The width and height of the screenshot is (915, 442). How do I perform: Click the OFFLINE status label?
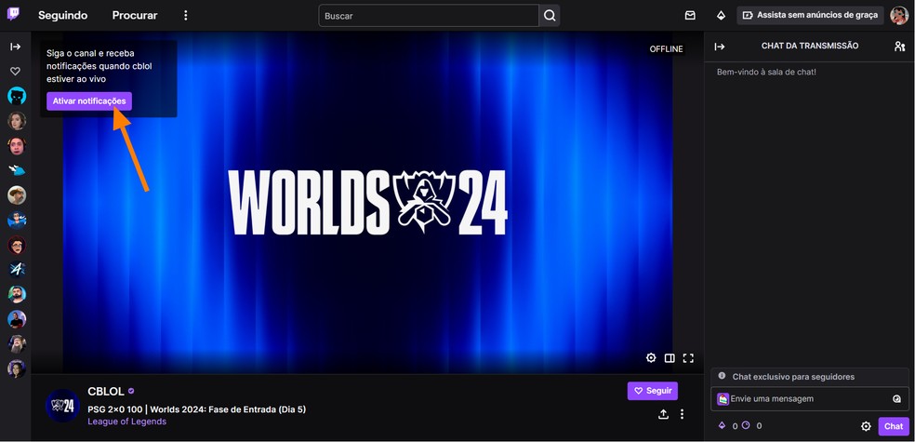667,49
